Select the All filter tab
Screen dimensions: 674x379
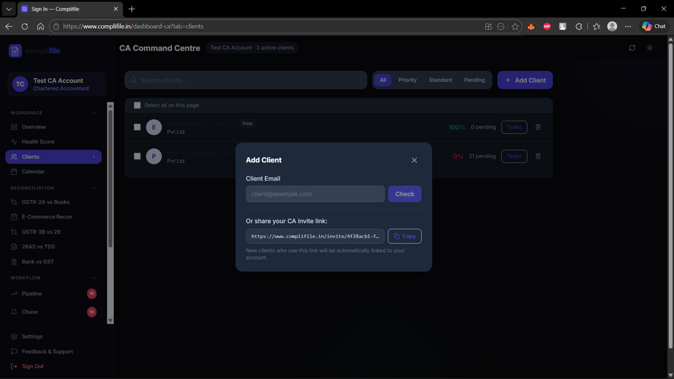pyautogui.click(x=382, y=80)
